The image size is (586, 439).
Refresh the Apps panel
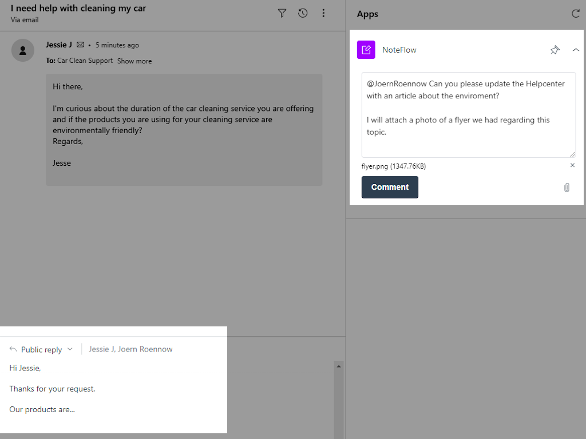(575, 14)
